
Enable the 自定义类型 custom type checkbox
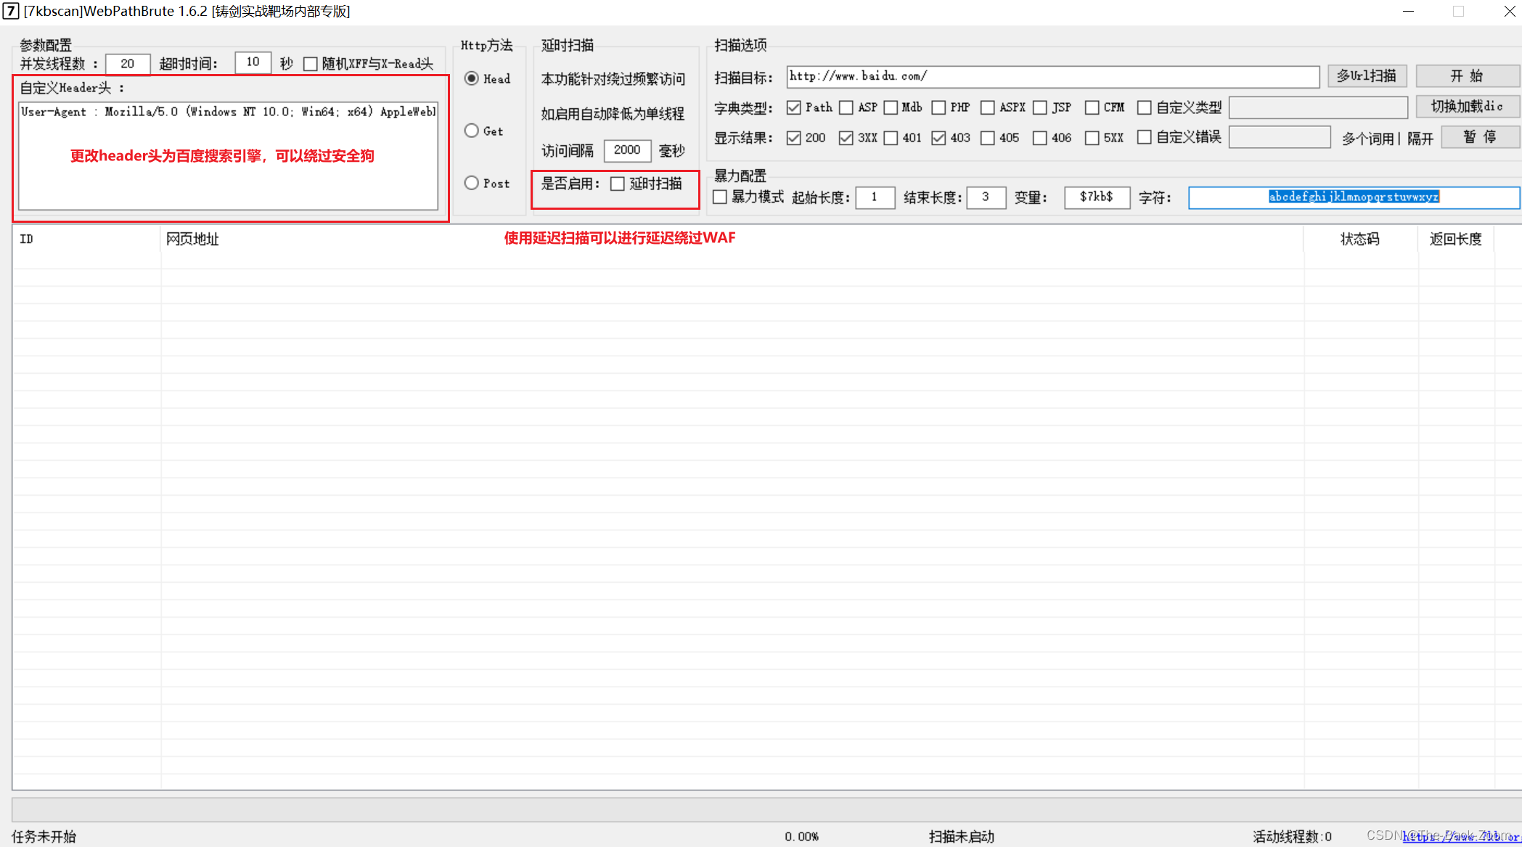1145,107
